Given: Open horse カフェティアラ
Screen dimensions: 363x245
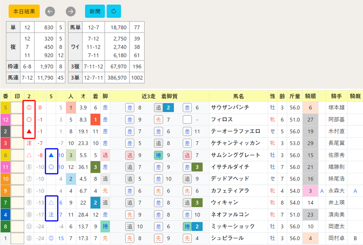Looking at the screenshot, I should pyautogui.click(x=230, y=191).
